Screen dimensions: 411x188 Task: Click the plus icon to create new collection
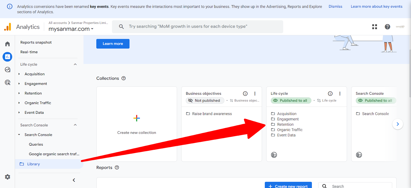tap(137, 118)
